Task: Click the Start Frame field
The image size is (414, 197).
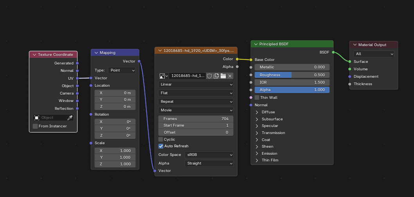Action: [196, 125]
